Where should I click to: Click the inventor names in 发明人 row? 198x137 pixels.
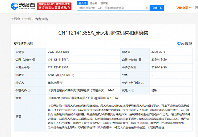(x=55, y=83)
